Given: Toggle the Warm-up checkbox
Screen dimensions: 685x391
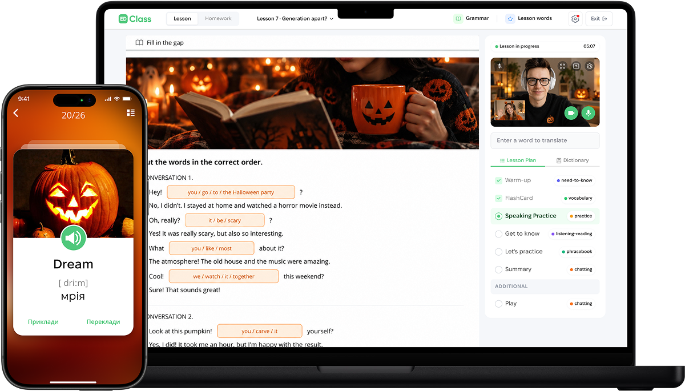Looking at the screenshot, I should click(499, 180).
